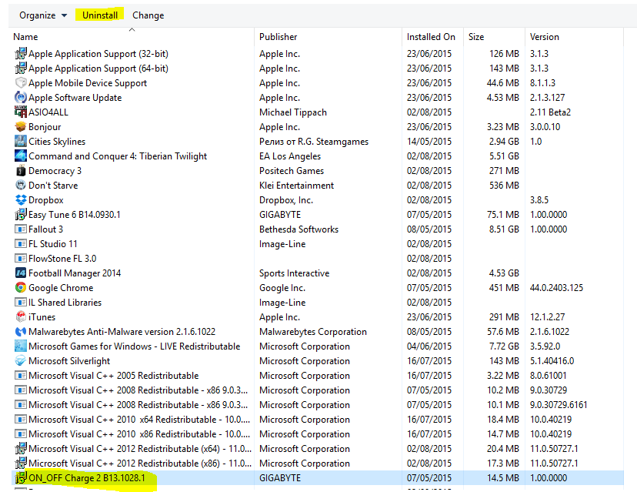Select date '14/05/2015' for Cities Skylines
Image resolution: width=637 pixels, height=492 pixels.
coord(429,142)
